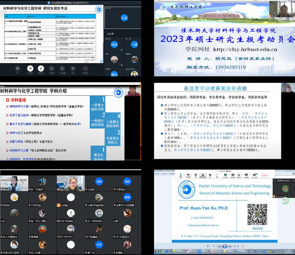Viewport: 295px width, 255px height.
Task: Toggle the camera button in dark classroom toolbar
Action: (30, 69)
